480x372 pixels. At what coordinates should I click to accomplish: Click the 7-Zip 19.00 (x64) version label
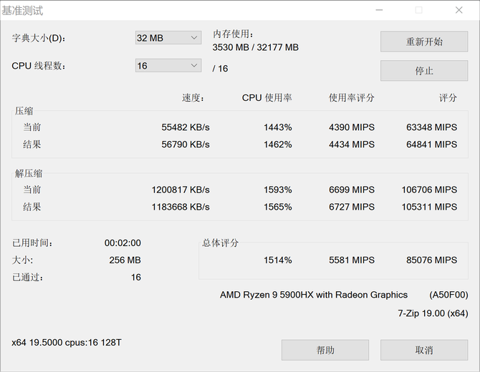[x=433, y=313]
